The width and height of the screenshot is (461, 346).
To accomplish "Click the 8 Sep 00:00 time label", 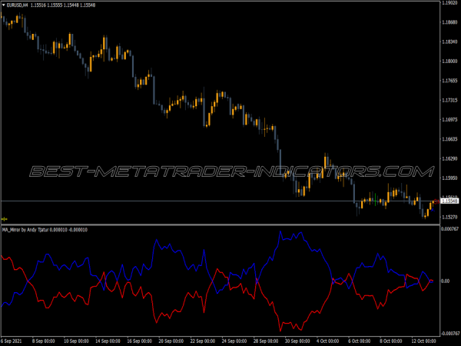I will tap(43, 341).
